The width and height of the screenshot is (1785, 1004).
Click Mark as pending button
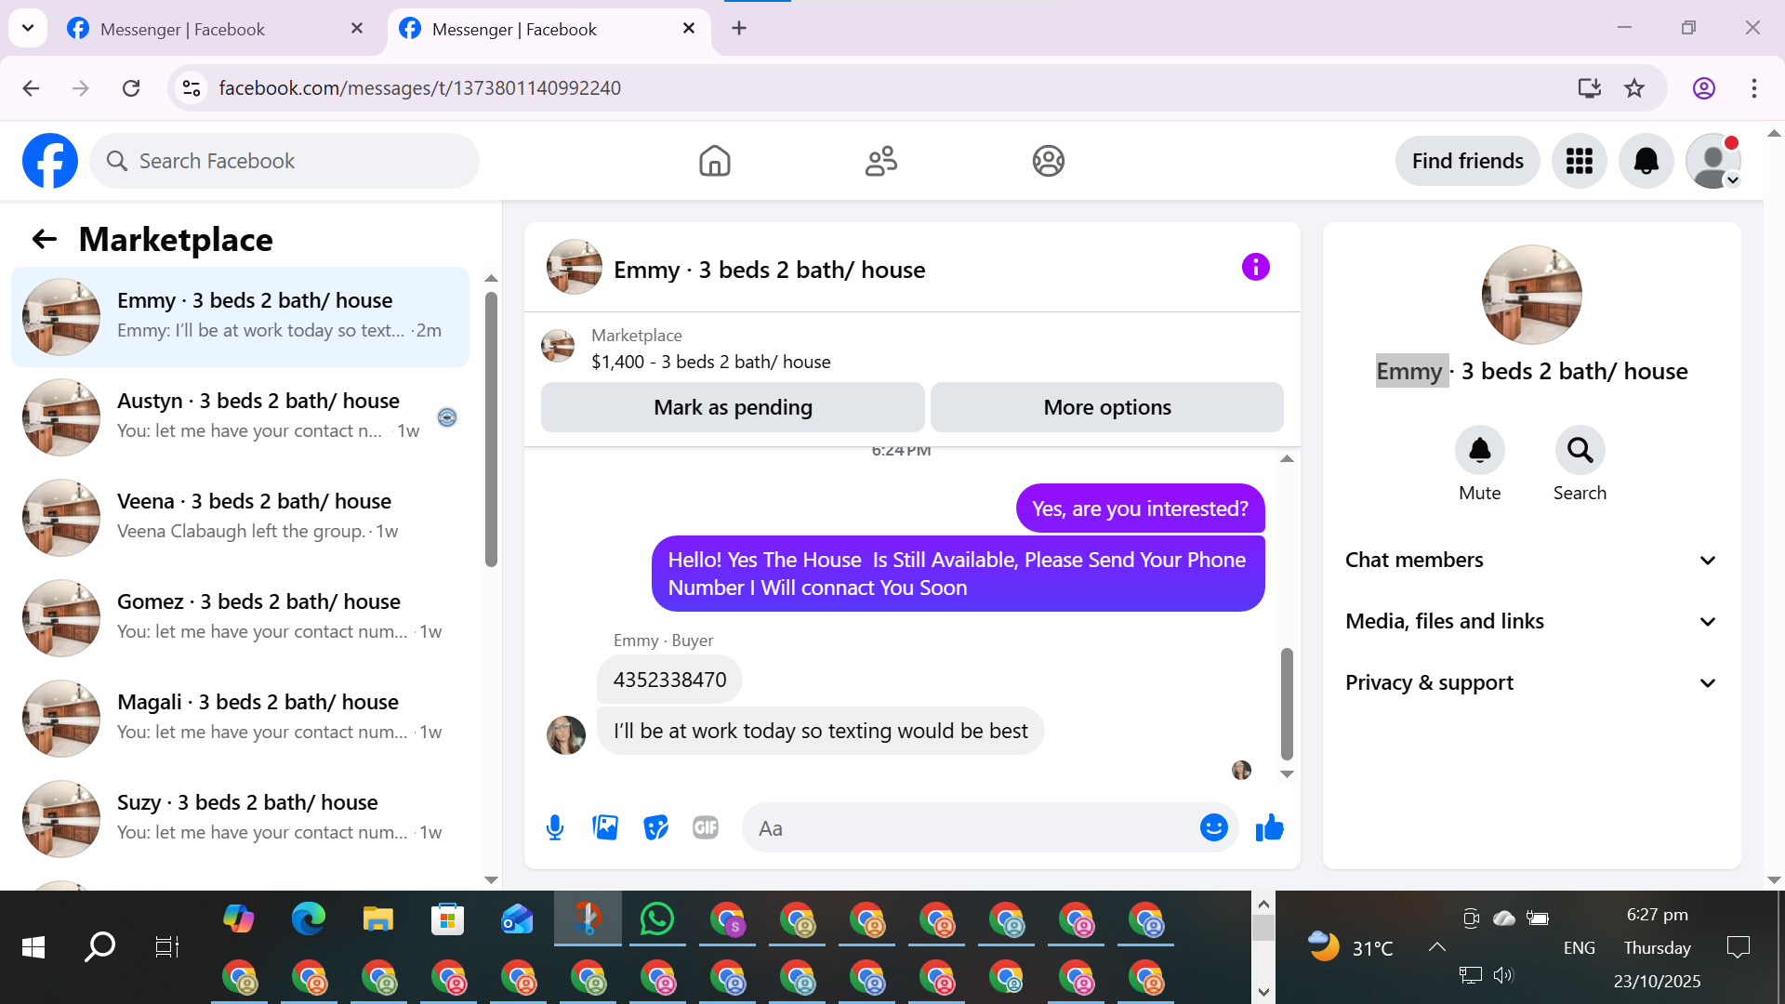[733, 407]
